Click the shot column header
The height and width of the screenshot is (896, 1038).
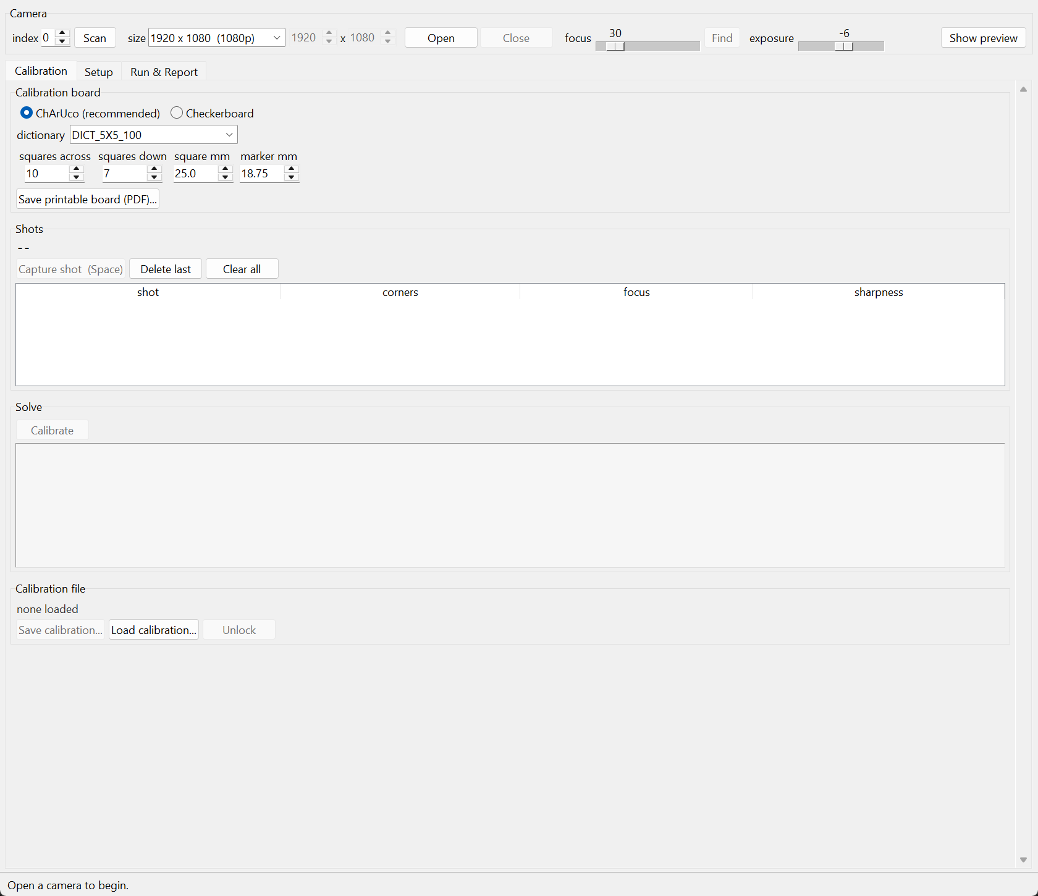click(x=148, y=292)
